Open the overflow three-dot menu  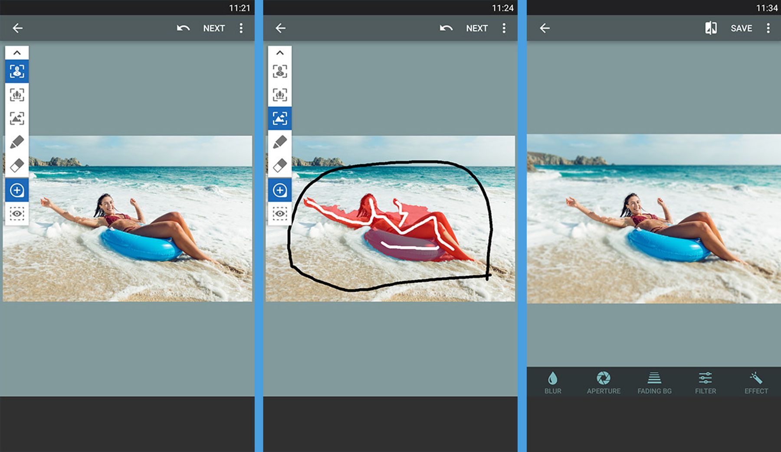[241, 28]
